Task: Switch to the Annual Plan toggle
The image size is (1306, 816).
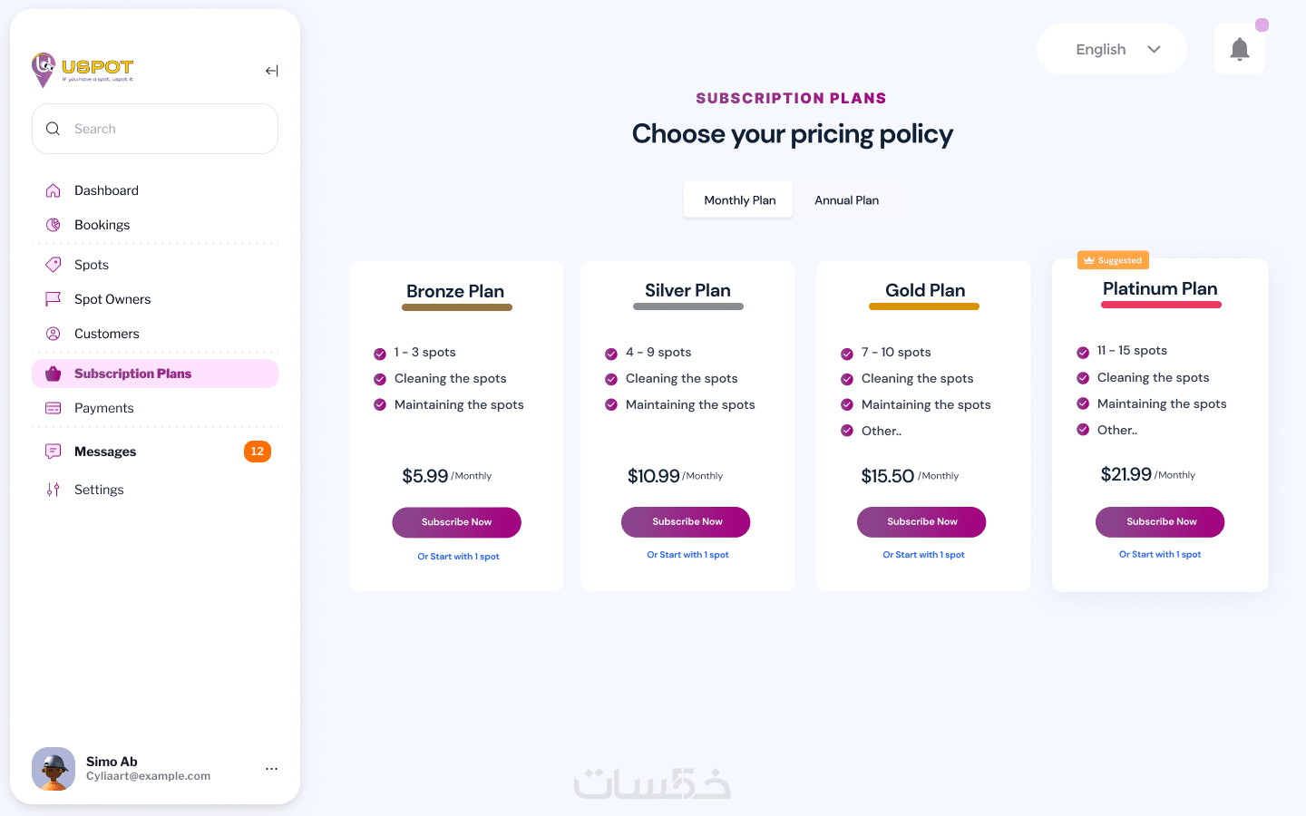Action: point(846,200)
